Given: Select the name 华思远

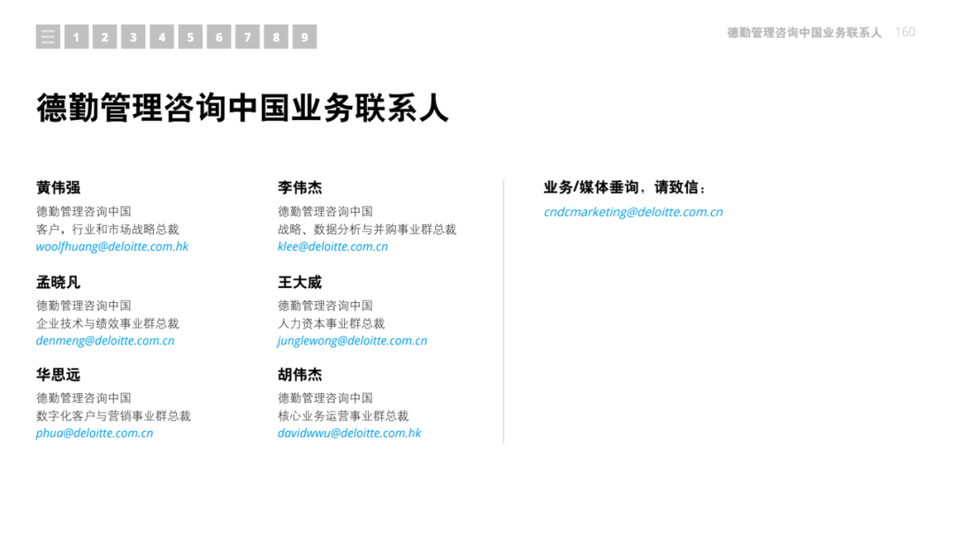Looking at the screenshot, I should click(x=57, y=374).
